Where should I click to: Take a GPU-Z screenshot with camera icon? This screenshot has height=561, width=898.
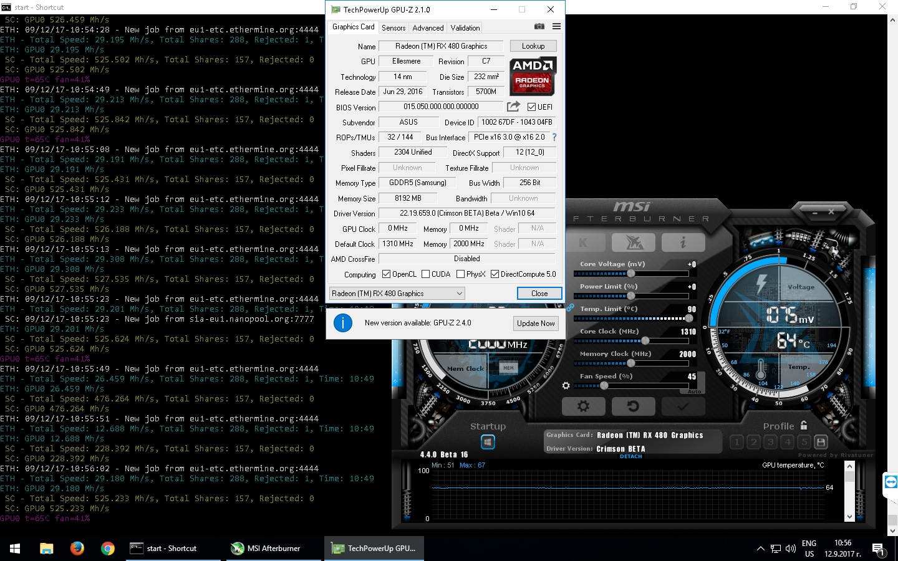(539, 27)
